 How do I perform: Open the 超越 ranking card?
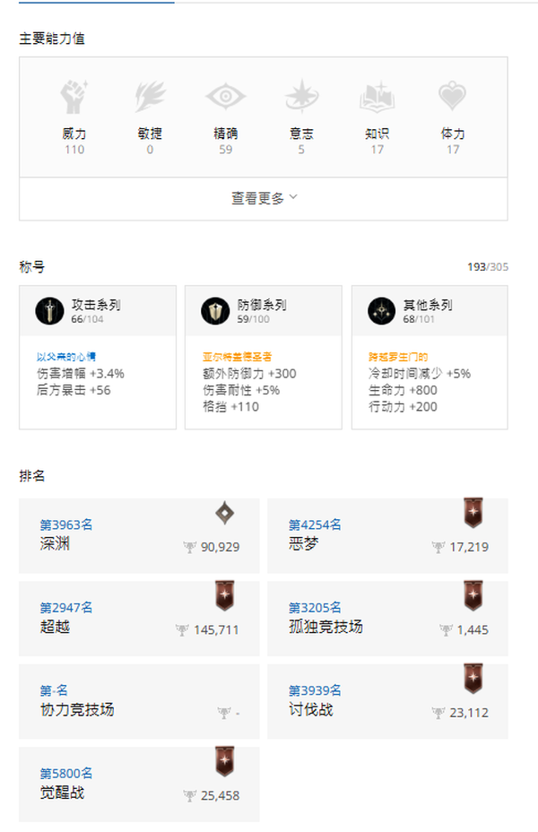coord(139,619)
